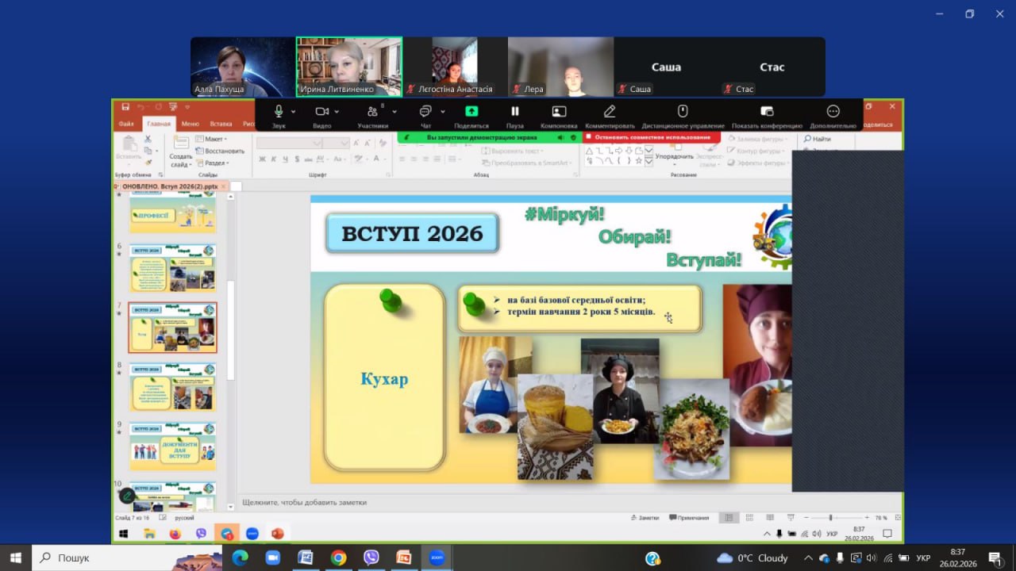1016x571 pixels.
Task: Toggle the Примечания comments pane
Action: click(x=689, y=518)
